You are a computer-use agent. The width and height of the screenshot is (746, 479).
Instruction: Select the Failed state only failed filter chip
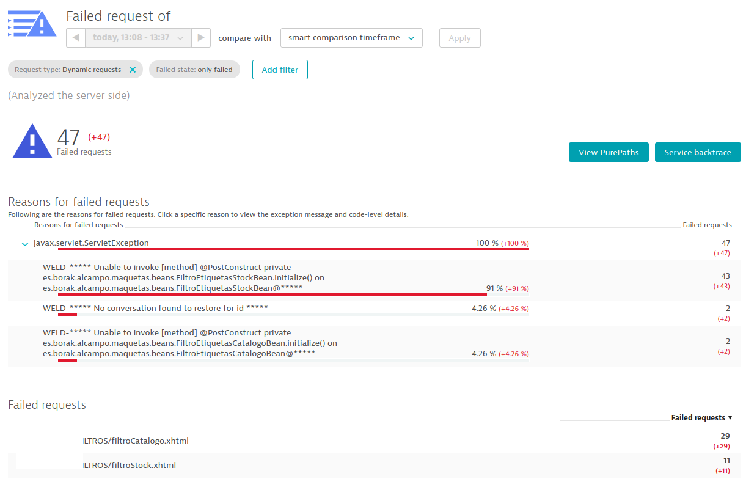click(x=194, y=70)
